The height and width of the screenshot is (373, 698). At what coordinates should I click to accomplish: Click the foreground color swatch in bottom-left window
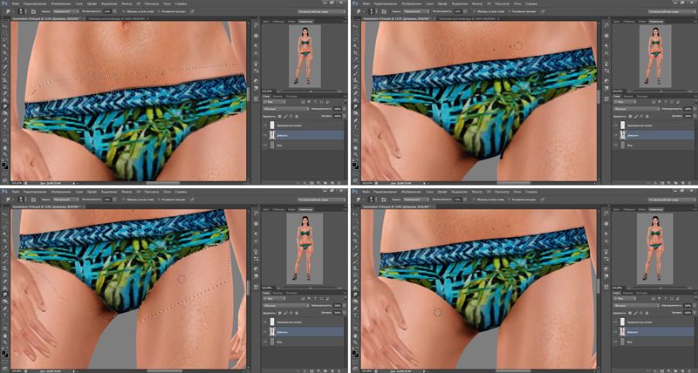3,353
